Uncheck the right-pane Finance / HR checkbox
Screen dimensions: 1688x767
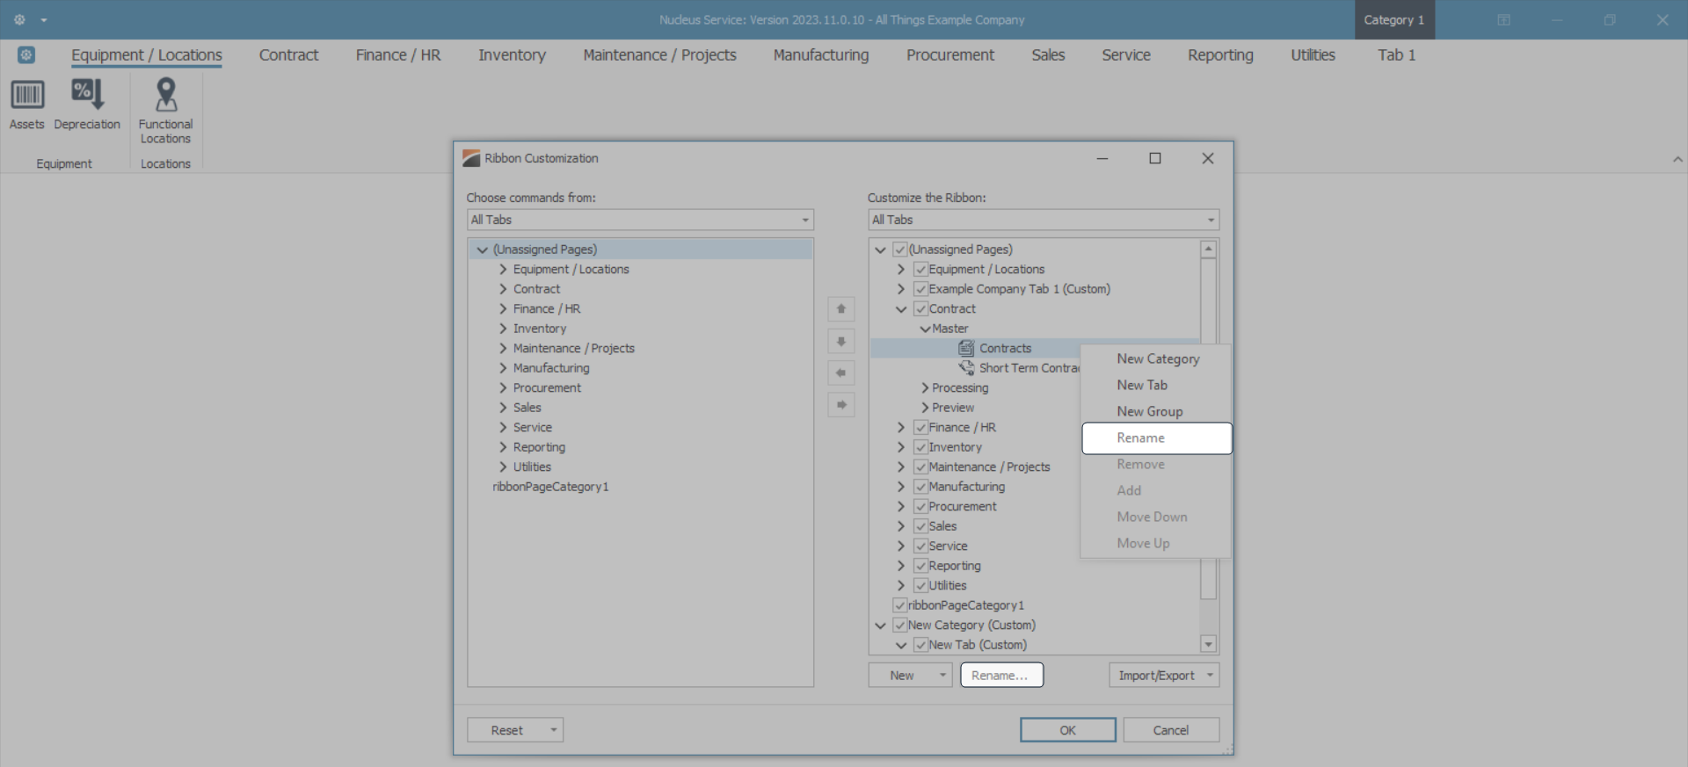tap(920, 428)
